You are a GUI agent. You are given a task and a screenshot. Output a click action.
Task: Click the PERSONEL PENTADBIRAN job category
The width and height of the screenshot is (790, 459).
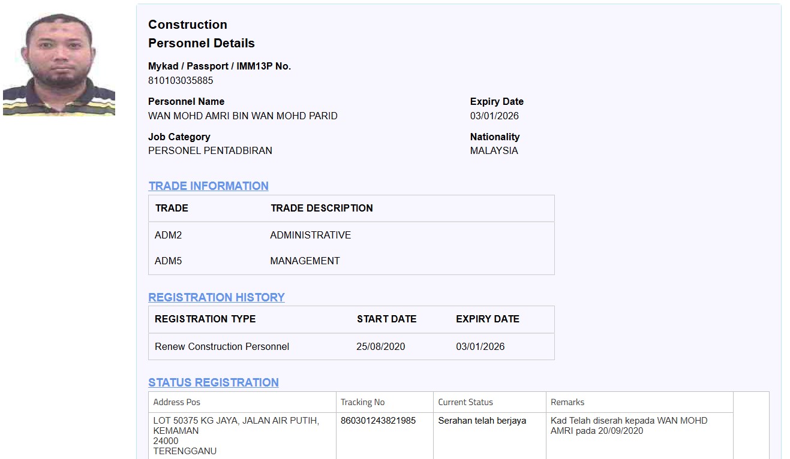tap(210, 150)
